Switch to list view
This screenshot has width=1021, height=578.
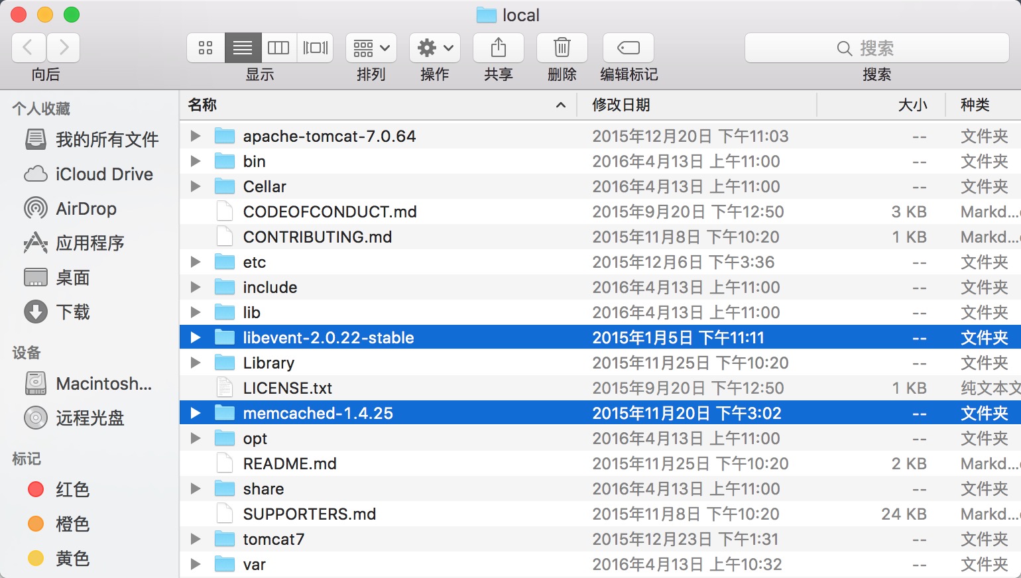243,48
